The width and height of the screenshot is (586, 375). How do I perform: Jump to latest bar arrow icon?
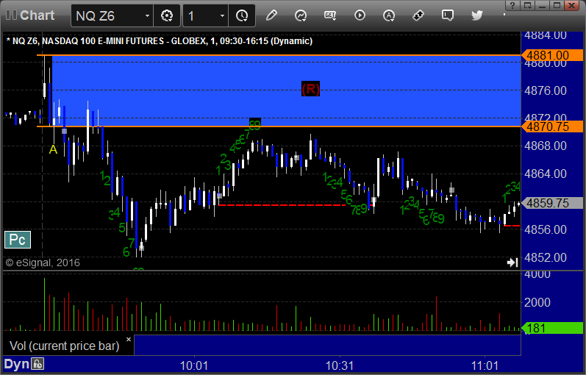(x=512, y=262)
